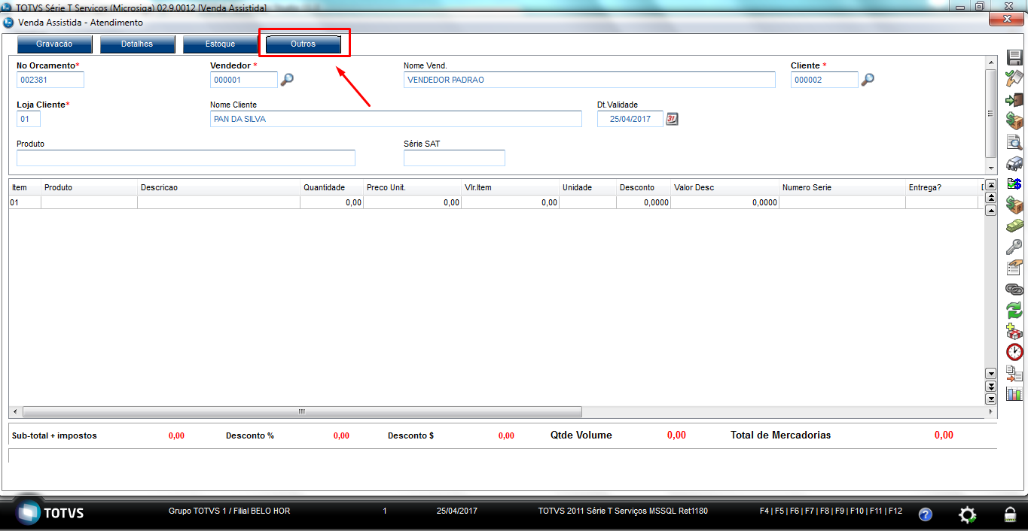Click the Vlr.Item column header
This screenshot has height=531, width=1028.
click(510, 187)
